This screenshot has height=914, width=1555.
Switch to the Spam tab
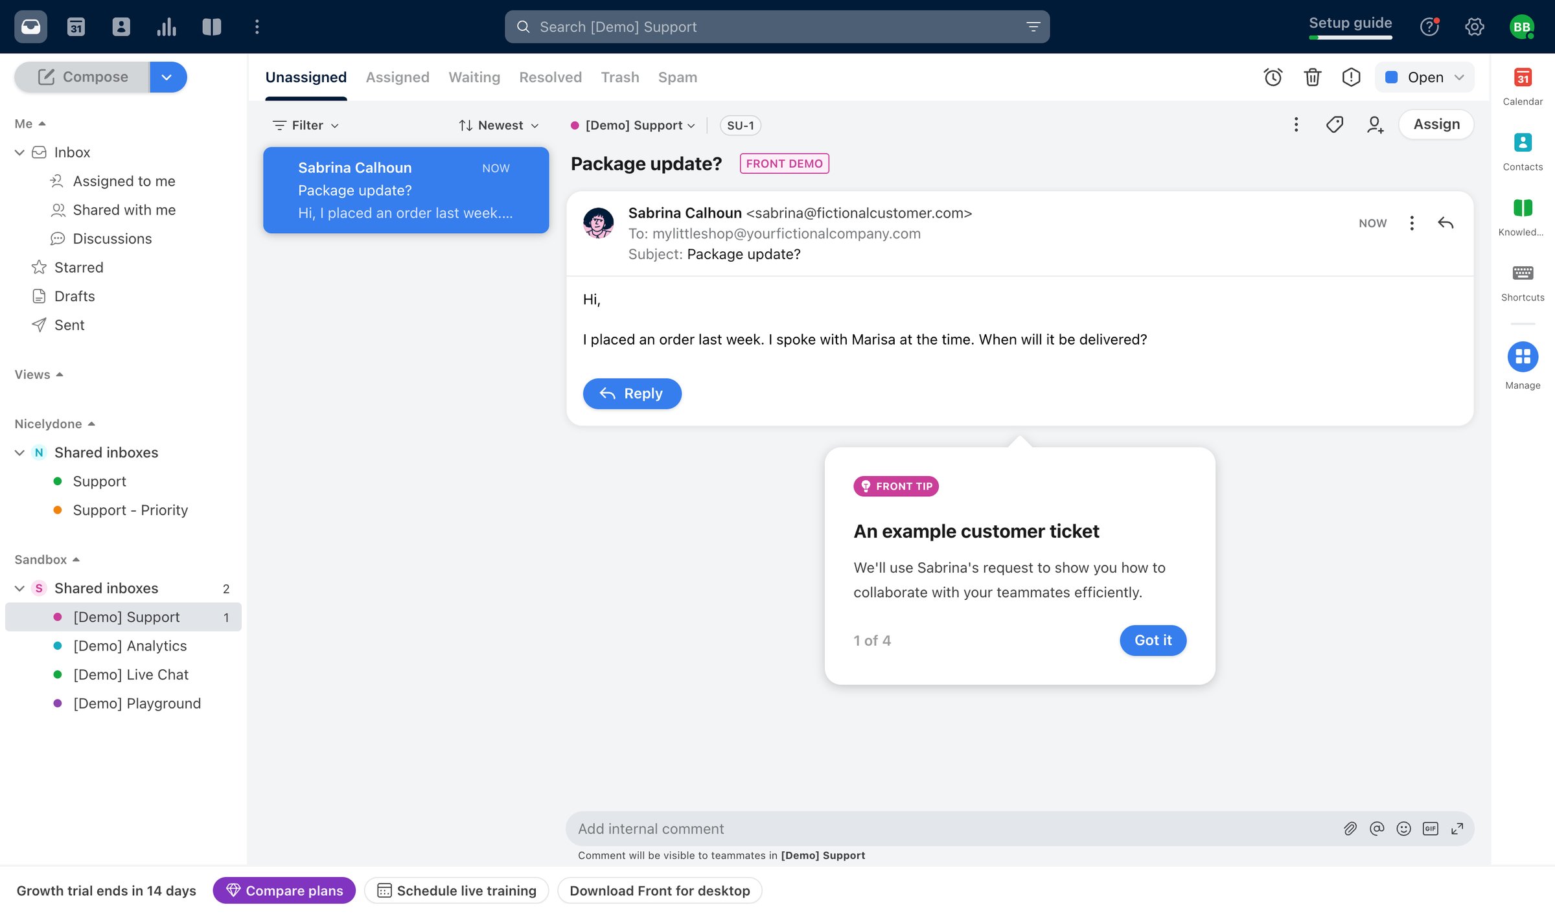pos(677,77)
